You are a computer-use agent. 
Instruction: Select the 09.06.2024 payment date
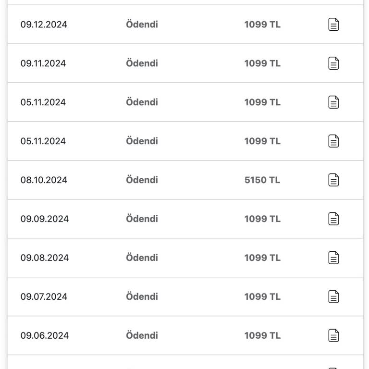click(x=45, y=335)
